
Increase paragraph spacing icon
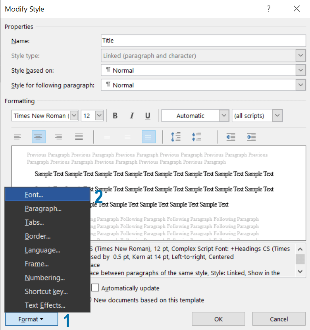point(176,137)
